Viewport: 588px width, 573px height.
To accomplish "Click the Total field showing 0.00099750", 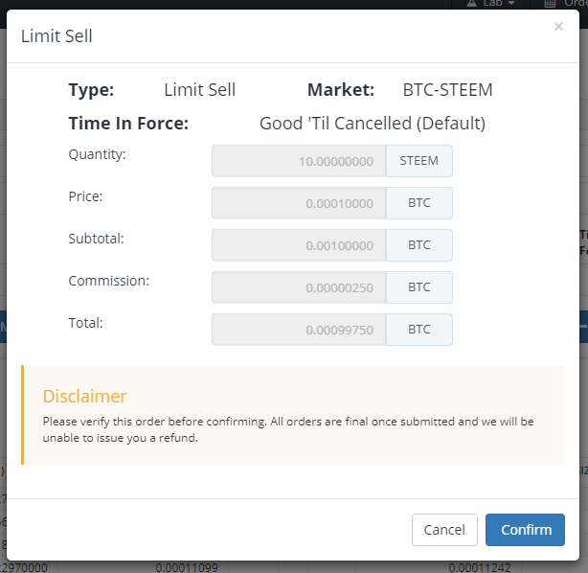I will 299,330.
